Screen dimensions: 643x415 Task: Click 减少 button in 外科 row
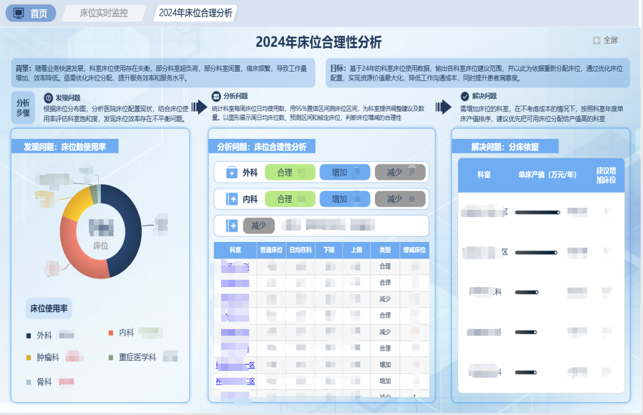pyautogui.click(x=400, y=173)
